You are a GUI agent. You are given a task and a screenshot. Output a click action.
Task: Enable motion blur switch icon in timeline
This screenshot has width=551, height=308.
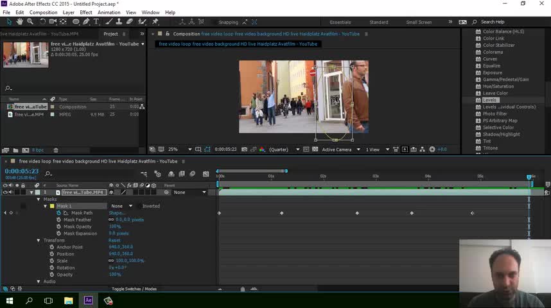point(193,174)
